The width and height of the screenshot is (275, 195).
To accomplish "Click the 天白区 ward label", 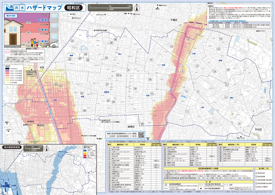I will point(258,130).
